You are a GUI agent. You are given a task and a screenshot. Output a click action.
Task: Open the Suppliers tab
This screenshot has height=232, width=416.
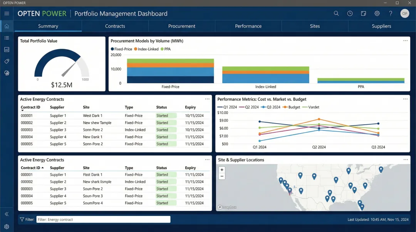(381, 26)
